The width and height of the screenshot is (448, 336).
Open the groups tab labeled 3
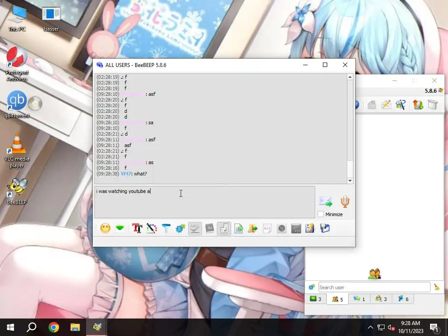[x=381, y=299]
